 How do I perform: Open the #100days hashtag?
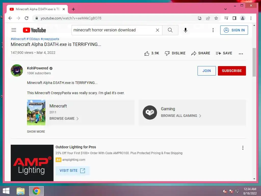[33, 39]
